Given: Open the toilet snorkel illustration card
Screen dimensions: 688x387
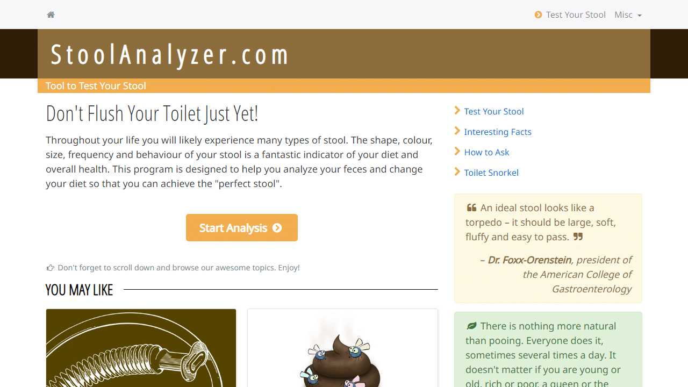Looking at the screenshot, I should coord(141,348).
